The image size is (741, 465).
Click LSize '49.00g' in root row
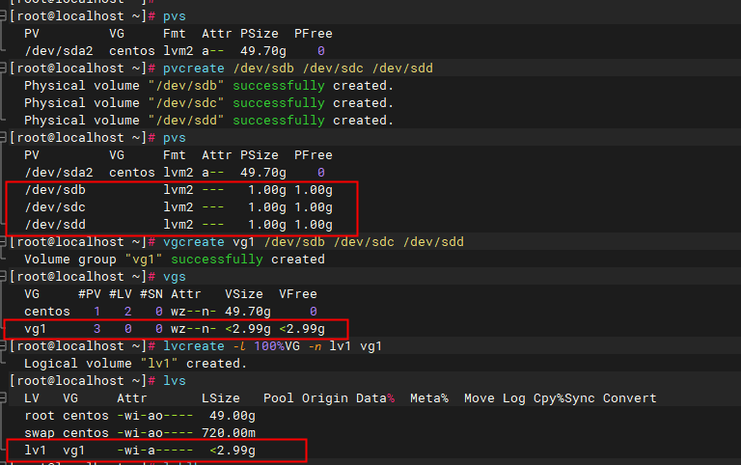tap(233, 416)
